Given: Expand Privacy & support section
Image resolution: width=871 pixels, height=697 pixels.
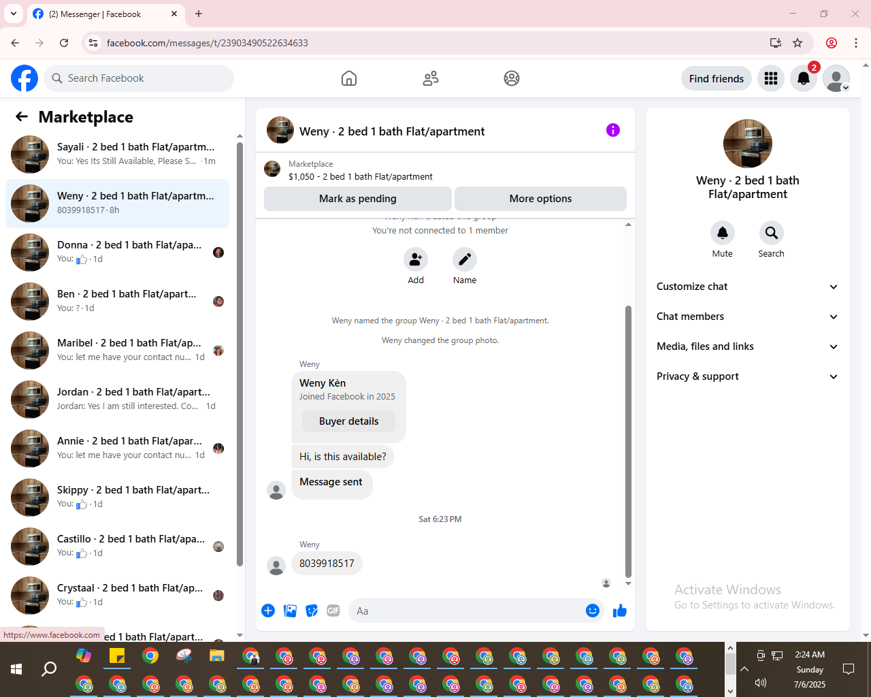Looking at the screenshot, I should click(747, 376).
